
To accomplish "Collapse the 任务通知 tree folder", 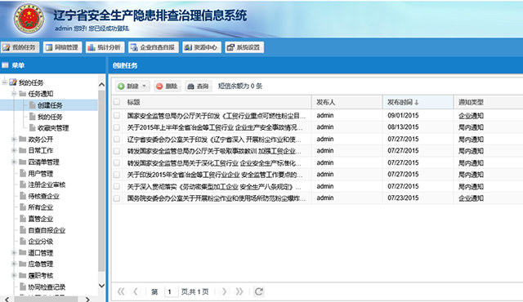I will click(14, 94).
